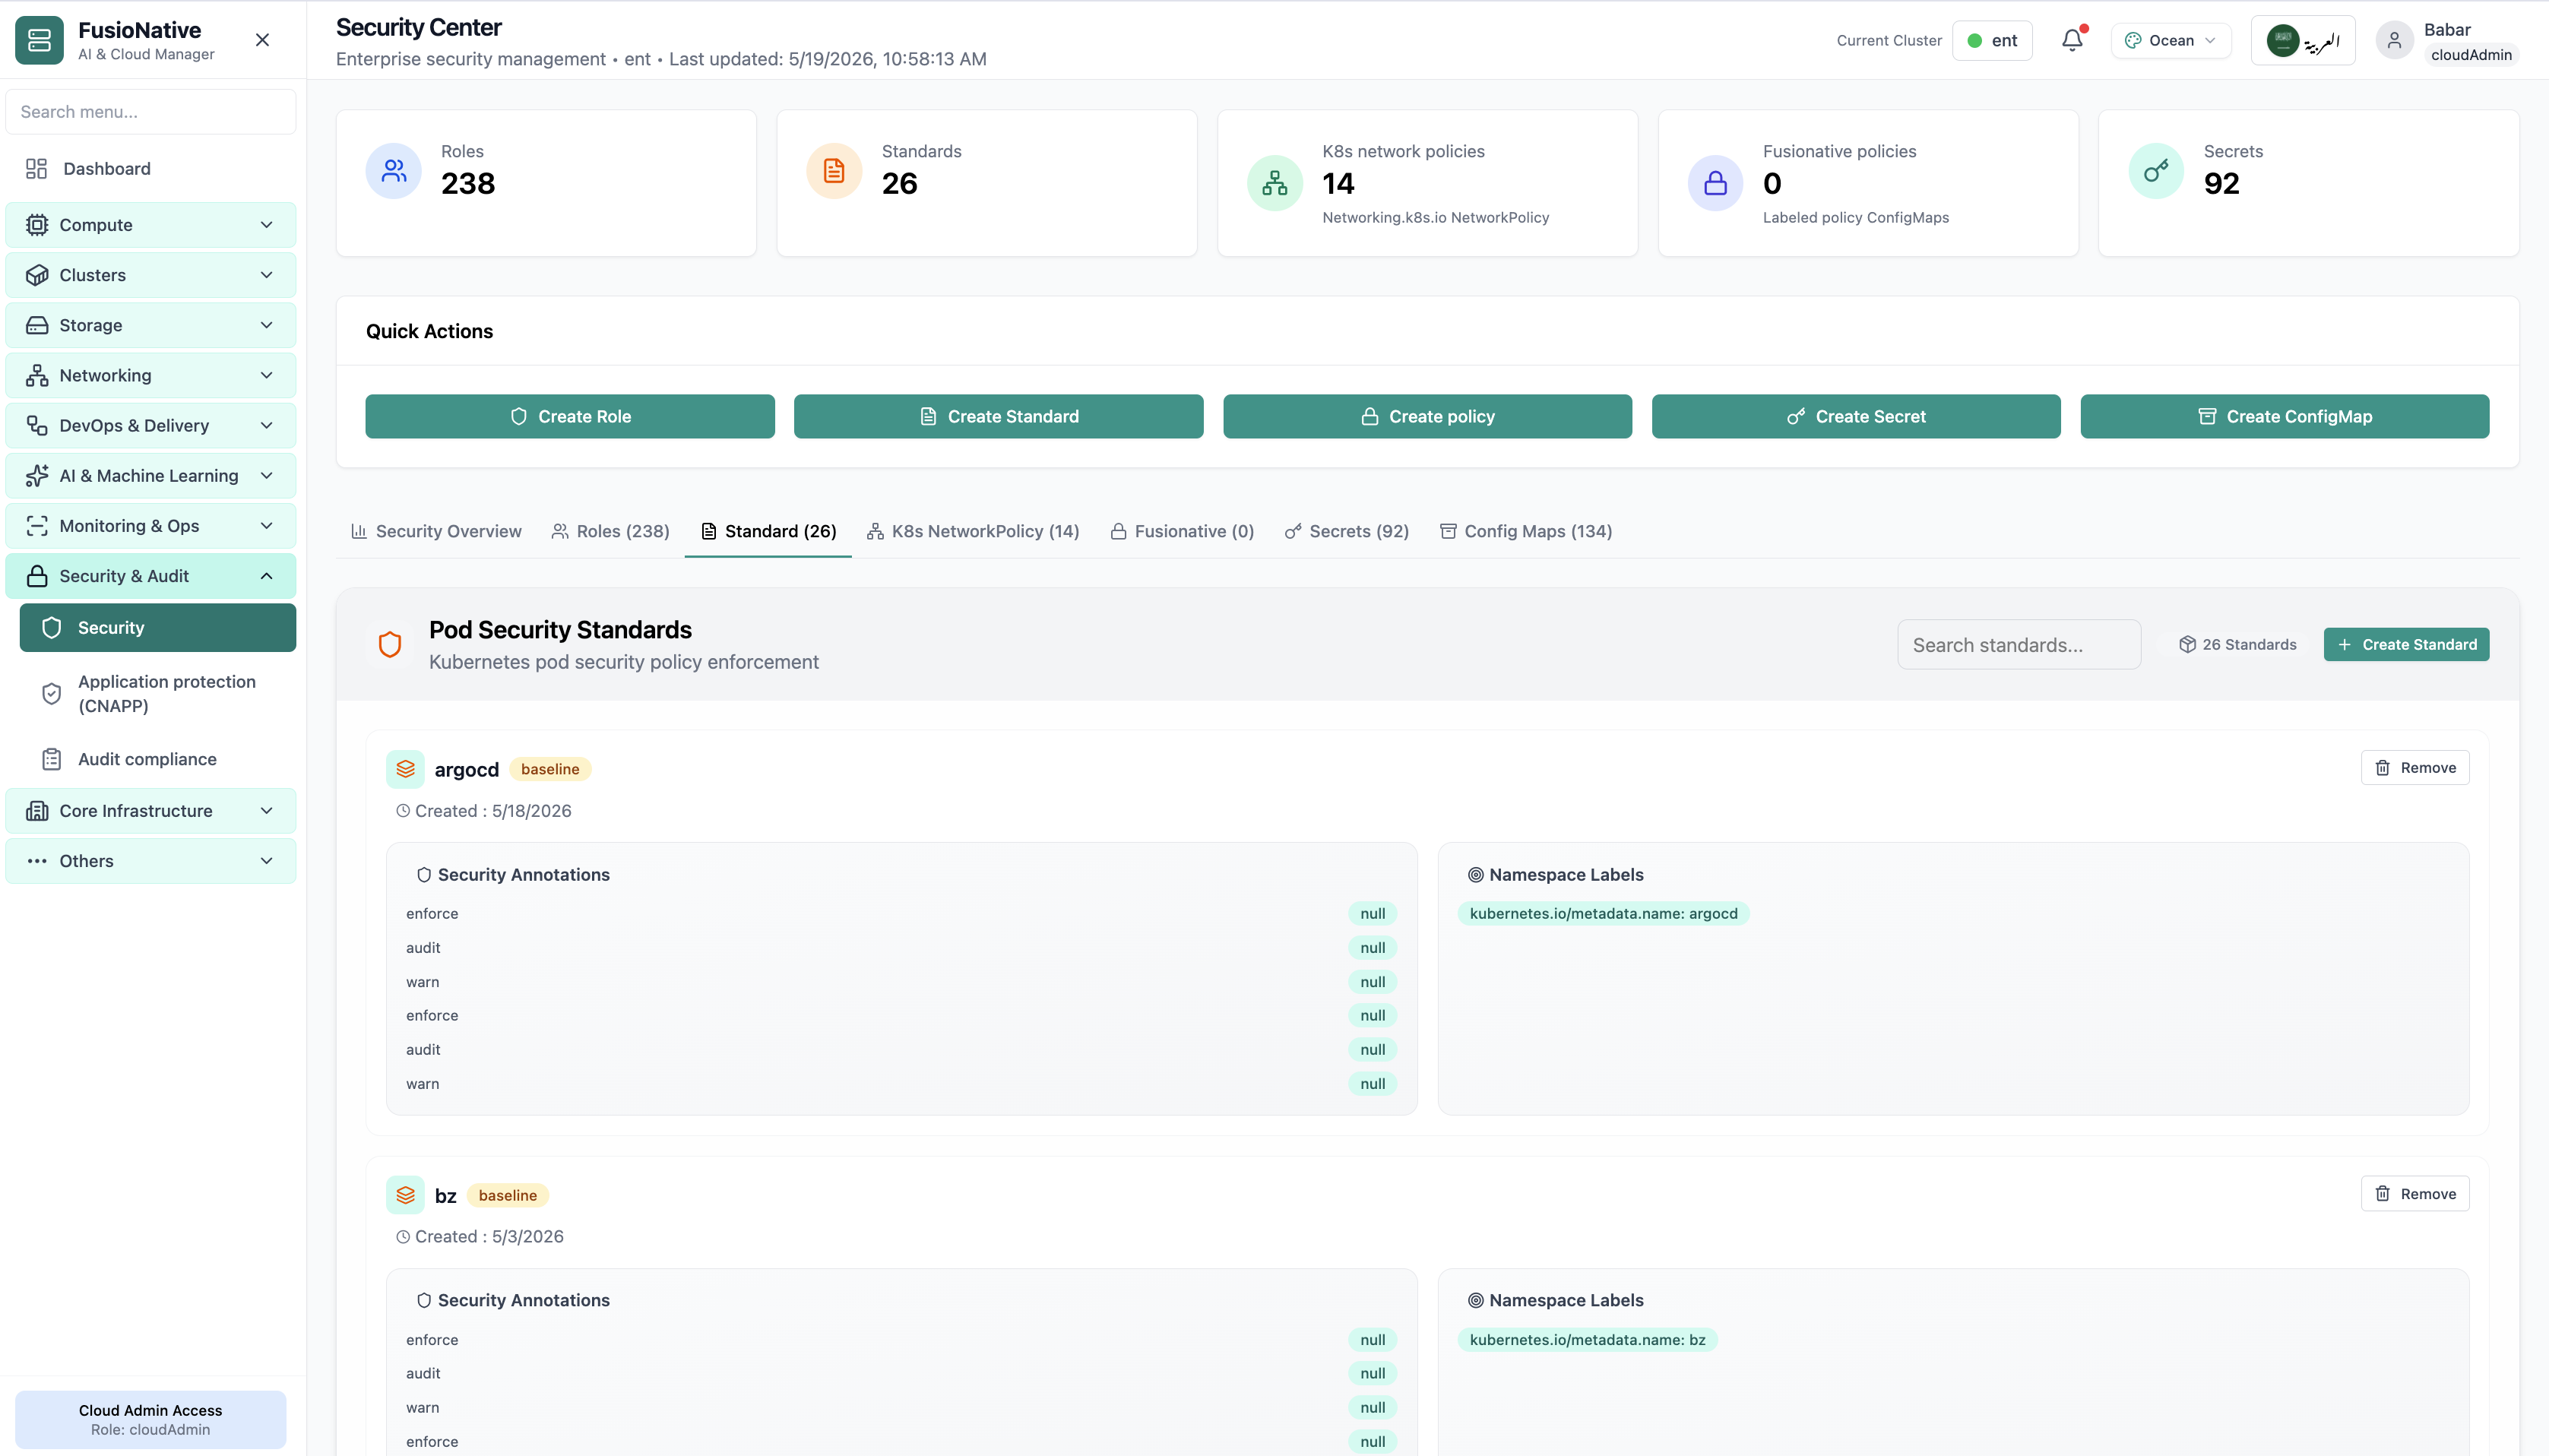Click the Roles card users icon
The image size is (2549, 1456).
(394, 171)
